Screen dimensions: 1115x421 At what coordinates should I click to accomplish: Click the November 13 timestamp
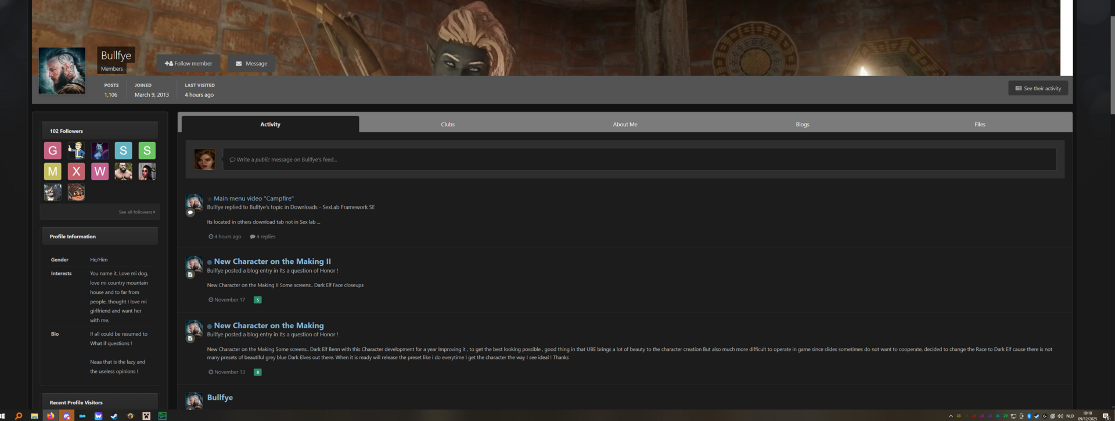tap(227, 372)
